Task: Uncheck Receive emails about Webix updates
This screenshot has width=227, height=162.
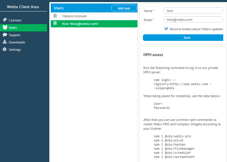Action: point(166,29)
